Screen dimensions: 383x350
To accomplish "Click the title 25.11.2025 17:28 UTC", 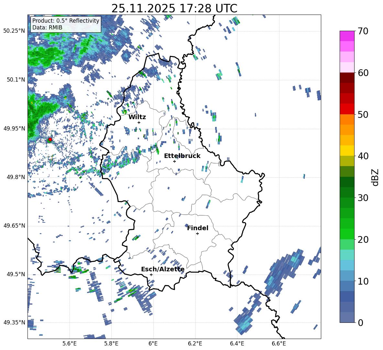I will point(174,8).
